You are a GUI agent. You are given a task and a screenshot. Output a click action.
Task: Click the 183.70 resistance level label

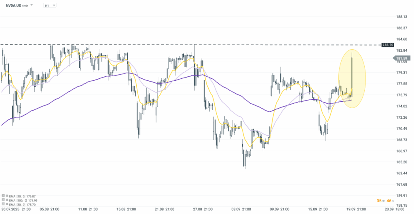[388, 45]
